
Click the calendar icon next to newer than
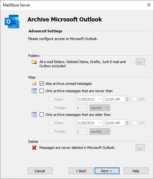[34, 91]
